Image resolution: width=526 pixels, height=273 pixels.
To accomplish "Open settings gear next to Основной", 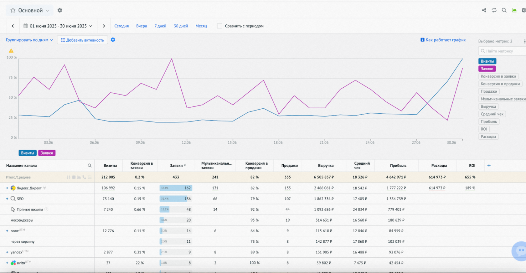I will coord(60,10).
